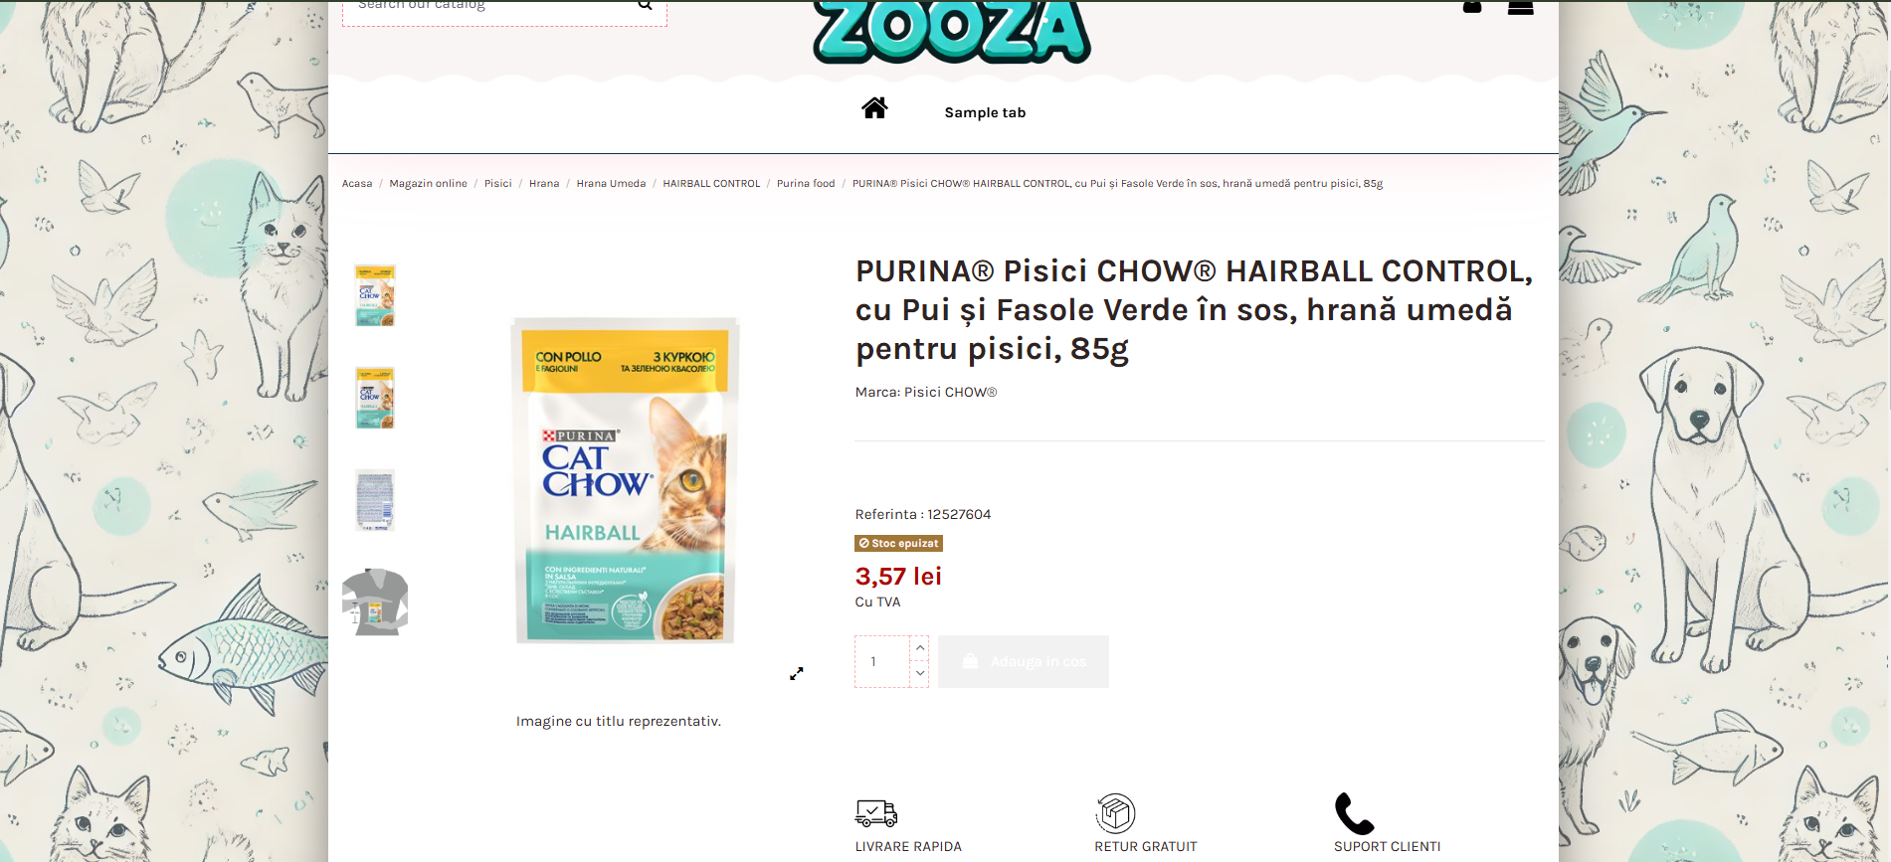Select the fourth gray product thumbnail
The width and height of the screenshot is (1891, 862).
point(375,603)
